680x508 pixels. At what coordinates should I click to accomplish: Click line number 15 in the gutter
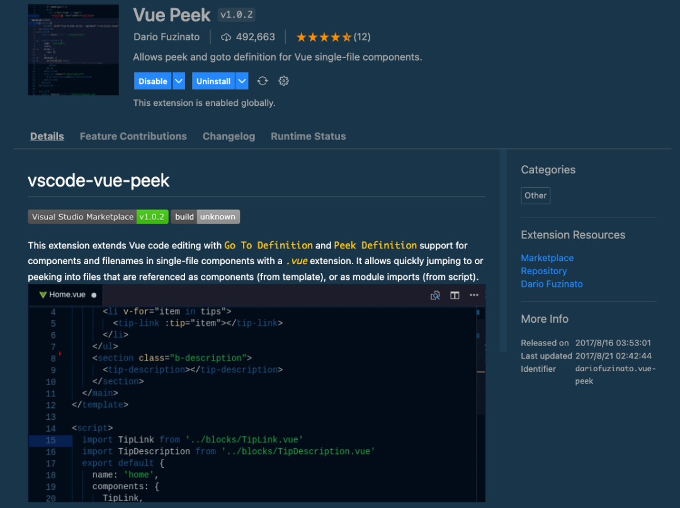[x=51, y=441]
